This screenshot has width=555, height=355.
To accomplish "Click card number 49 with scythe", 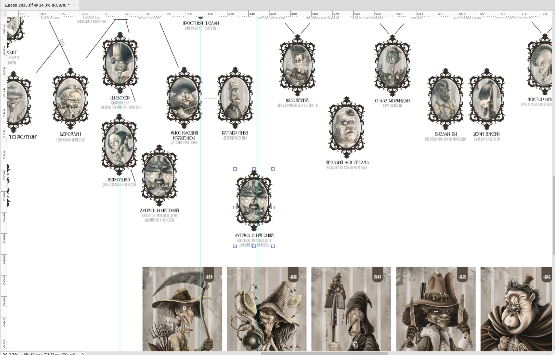I will click(x=182, y=309).
